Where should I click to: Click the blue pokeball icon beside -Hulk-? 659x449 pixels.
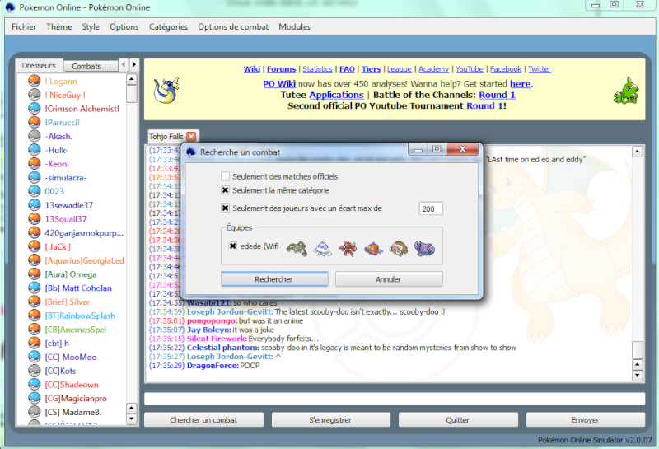point(34,150)
